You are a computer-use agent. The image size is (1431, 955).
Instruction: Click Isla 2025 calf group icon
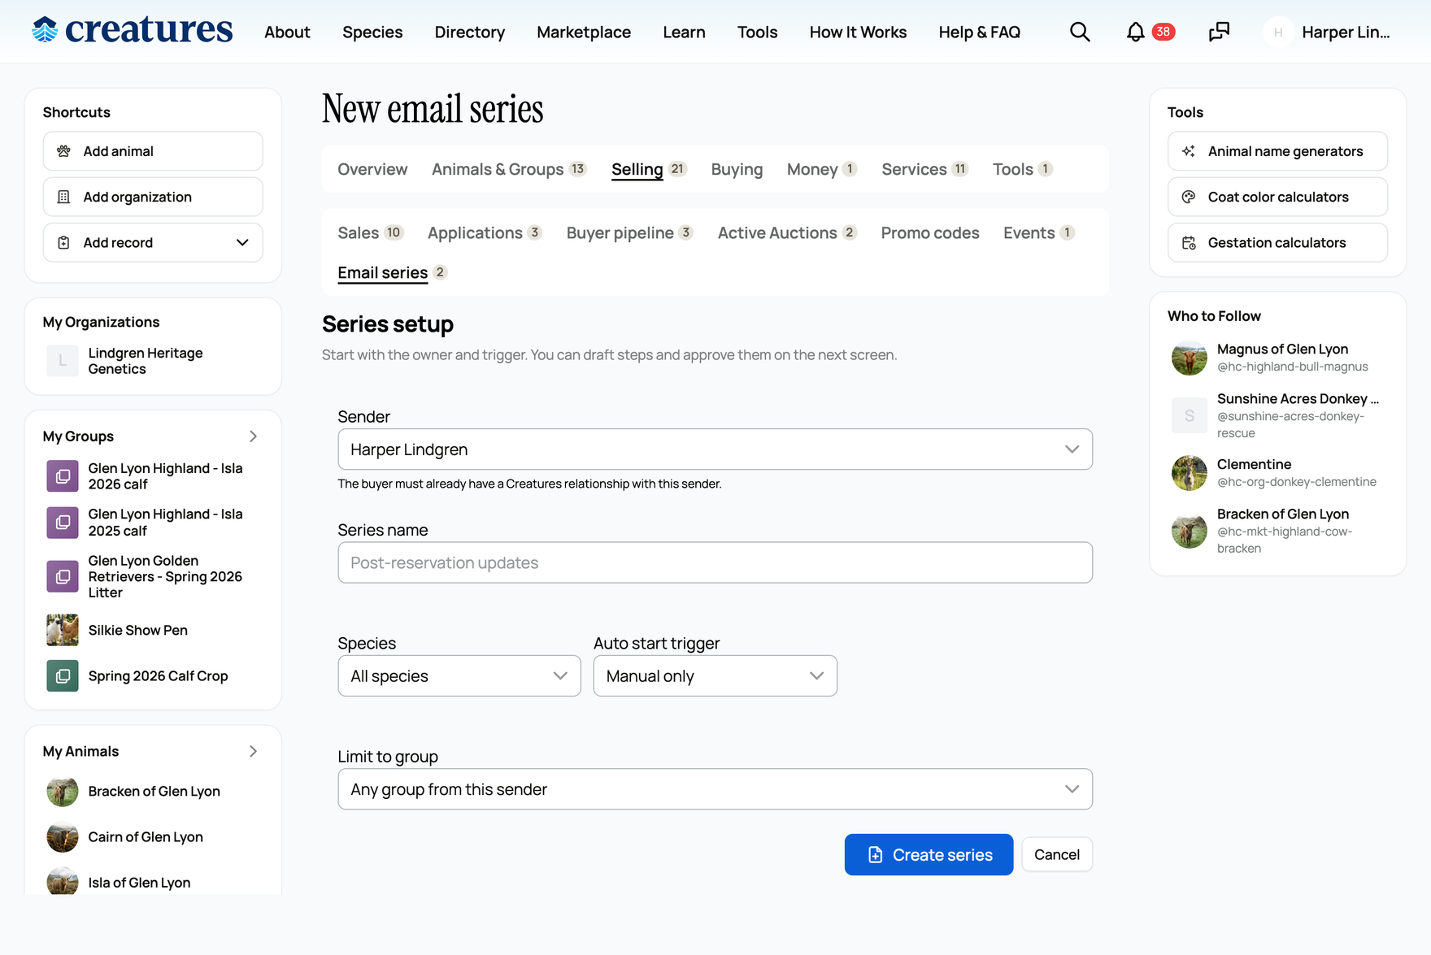[x=63, y=523]
